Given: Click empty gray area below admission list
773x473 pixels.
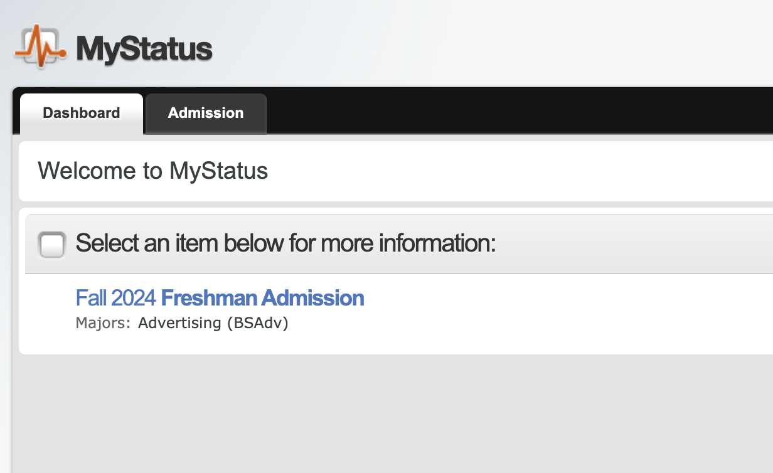Looking at the screenshot, I should click(389, 414).
